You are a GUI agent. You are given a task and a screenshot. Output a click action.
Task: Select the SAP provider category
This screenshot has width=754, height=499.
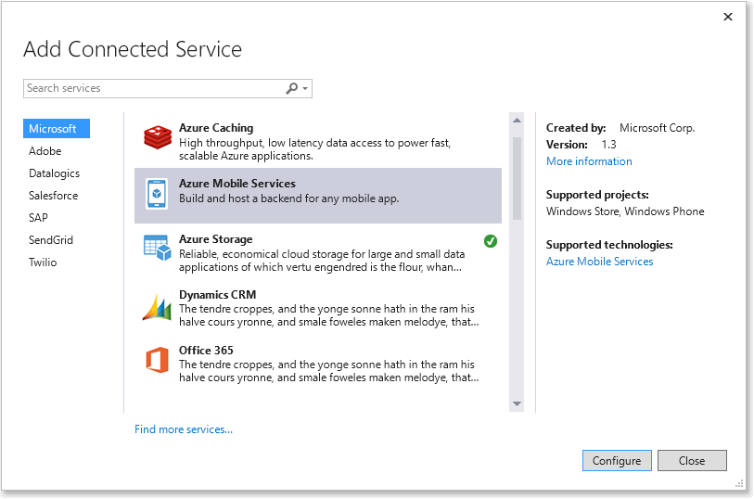38,217
